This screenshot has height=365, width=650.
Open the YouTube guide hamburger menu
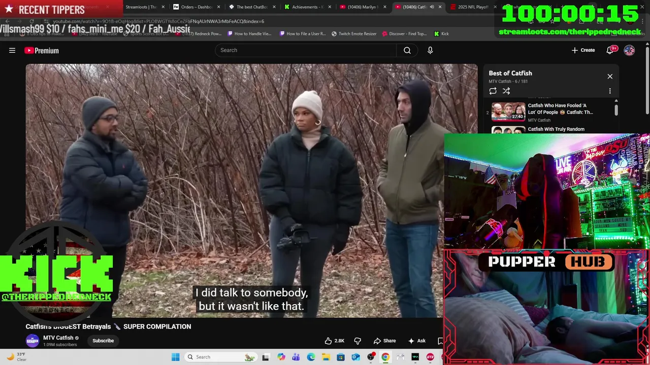[x=12, y=50]
